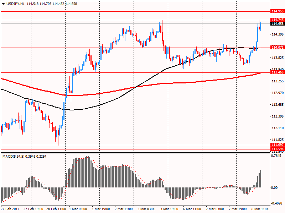
Task: Click the 7 Mar 03:00 time axis label
Action: (215, 209)
